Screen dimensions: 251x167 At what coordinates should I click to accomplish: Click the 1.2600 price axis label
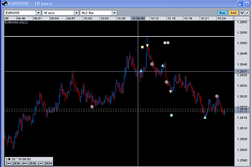[242, 150]
